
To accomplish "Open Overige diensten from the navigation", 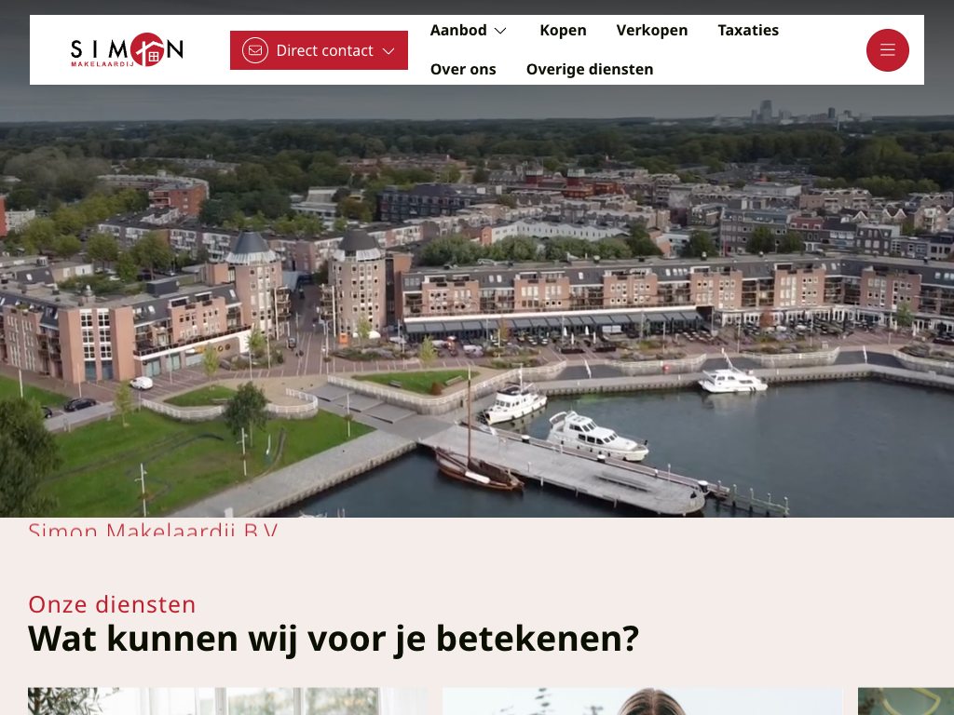I will pos(589,70).
